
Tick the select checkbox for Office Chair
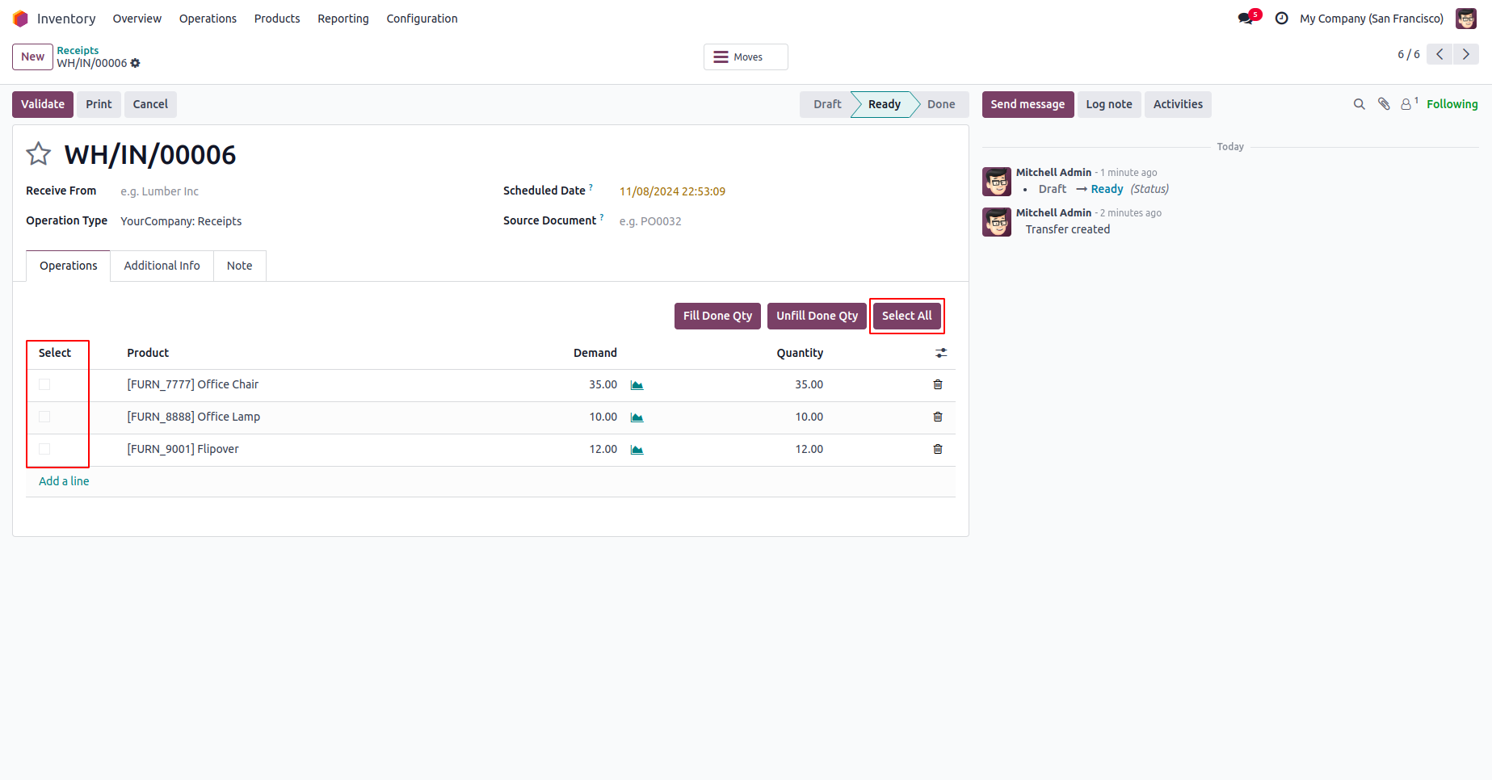click(44, 384)
